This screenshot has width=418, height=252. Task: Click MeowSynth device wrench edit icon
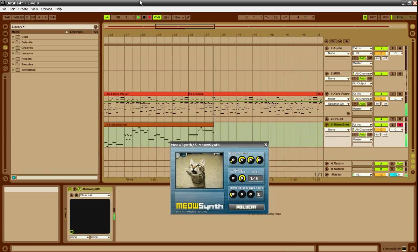[79, 189]
